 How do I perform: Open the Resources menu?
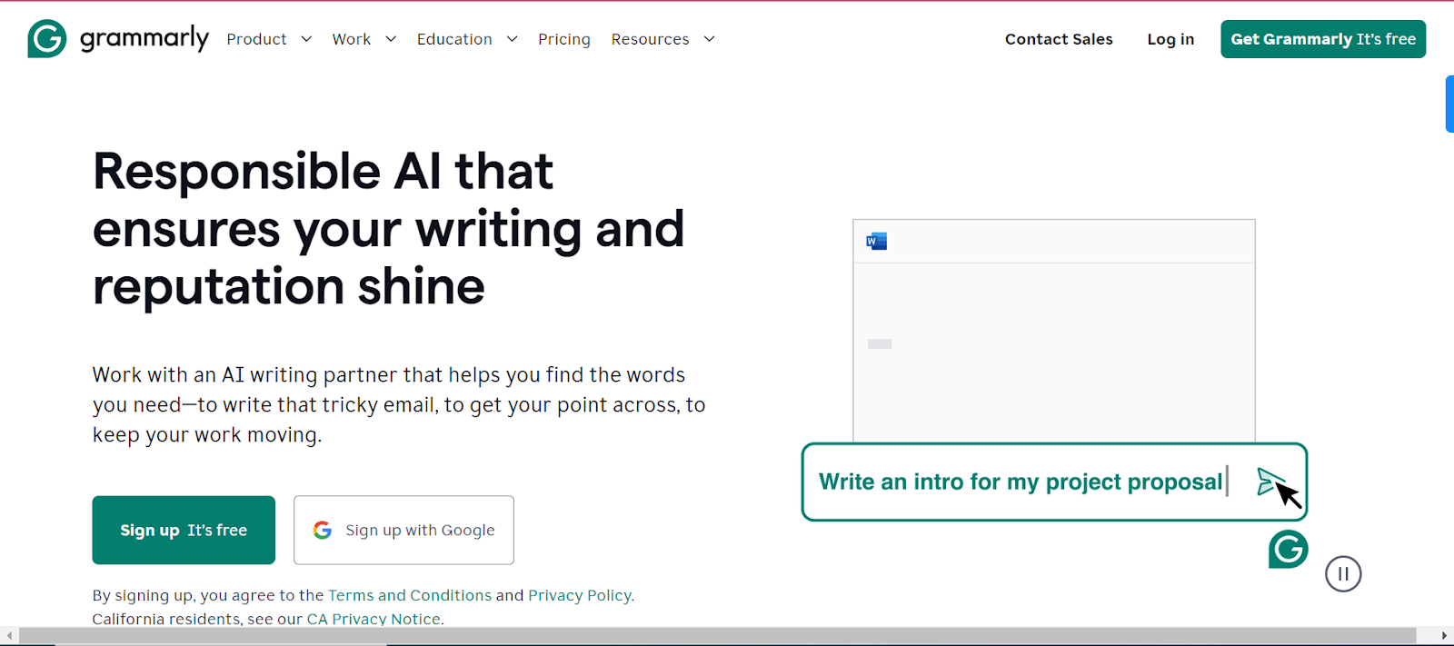(650, 39)
